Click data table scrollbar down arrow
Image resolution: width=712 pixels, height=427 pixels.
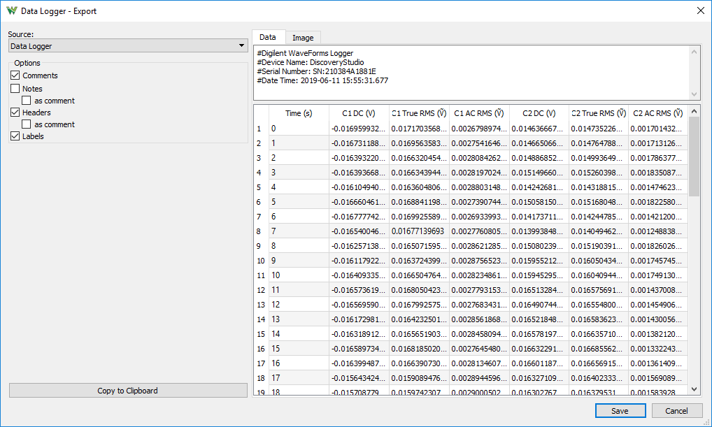point(694,389)
